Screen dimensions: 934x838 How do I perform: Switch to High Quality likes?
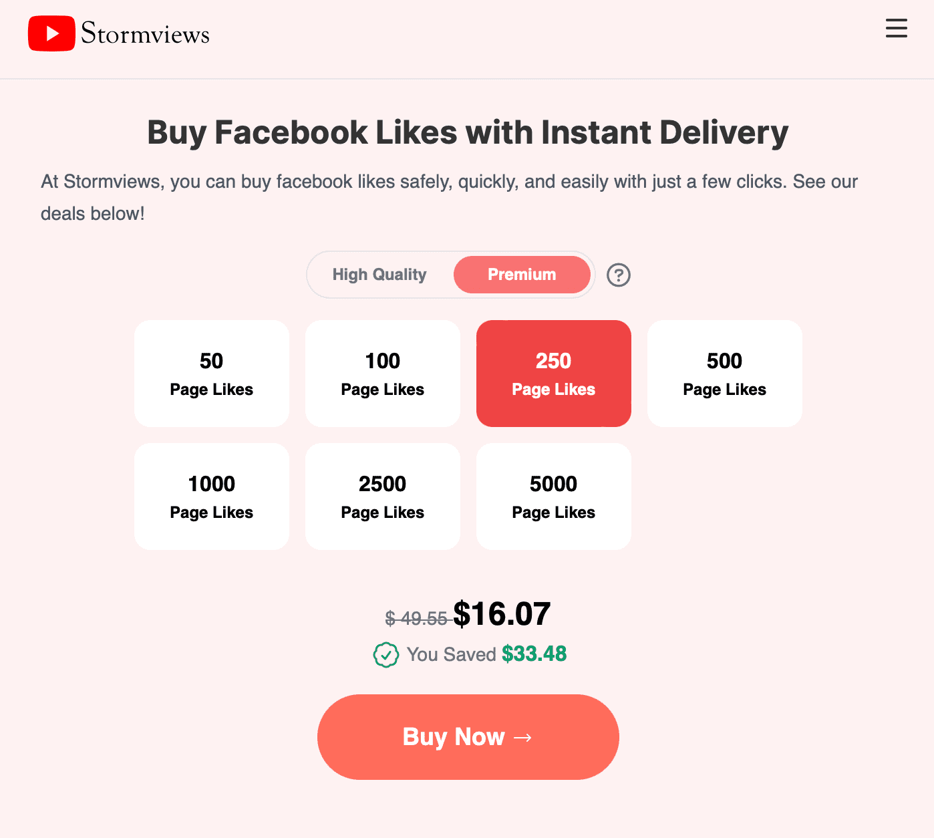[379, 275]
